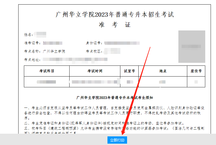Click the paragraph beginning 一、考生必须自觉服从
The width and height of the screenshot is (216, 145).
pos(114,113)
